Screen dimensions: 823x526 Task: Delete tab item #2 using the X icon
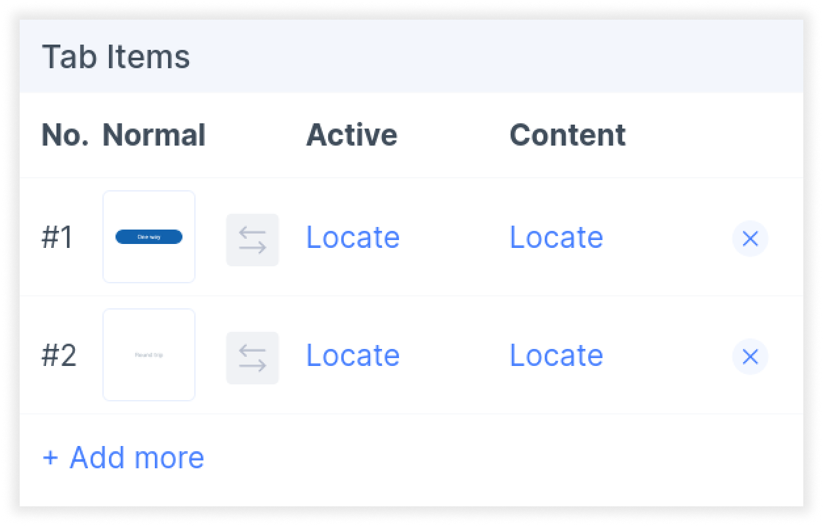click(x=750, y=357)
